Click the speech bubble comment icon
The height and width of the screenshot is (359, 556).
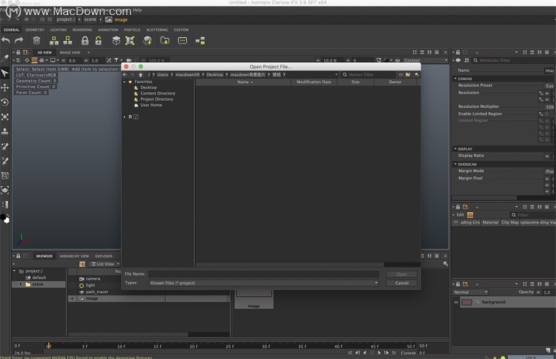tap(182, 41)
